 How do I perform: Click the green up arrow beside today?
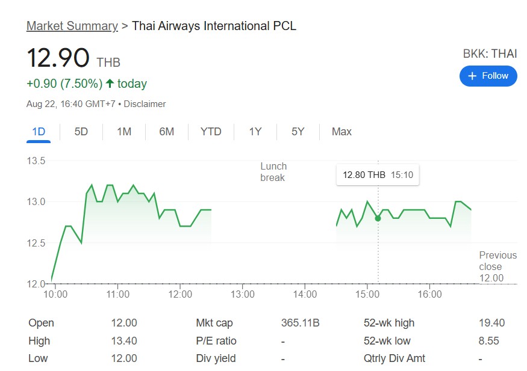(110, 84)
